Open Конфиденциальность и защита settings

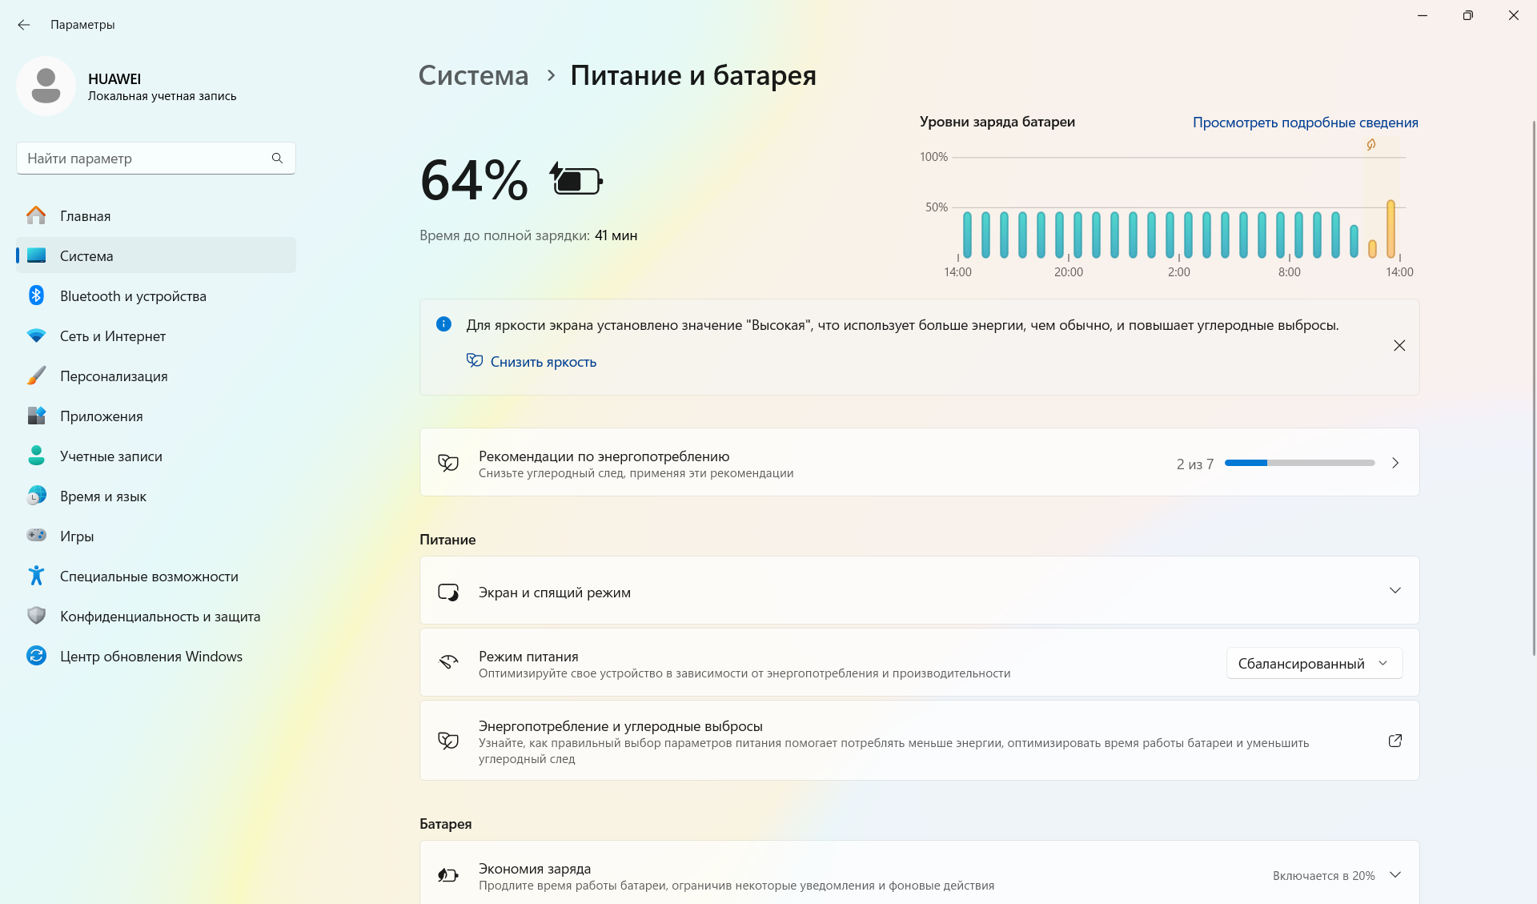pyautogui.click(x=156, y=616)
